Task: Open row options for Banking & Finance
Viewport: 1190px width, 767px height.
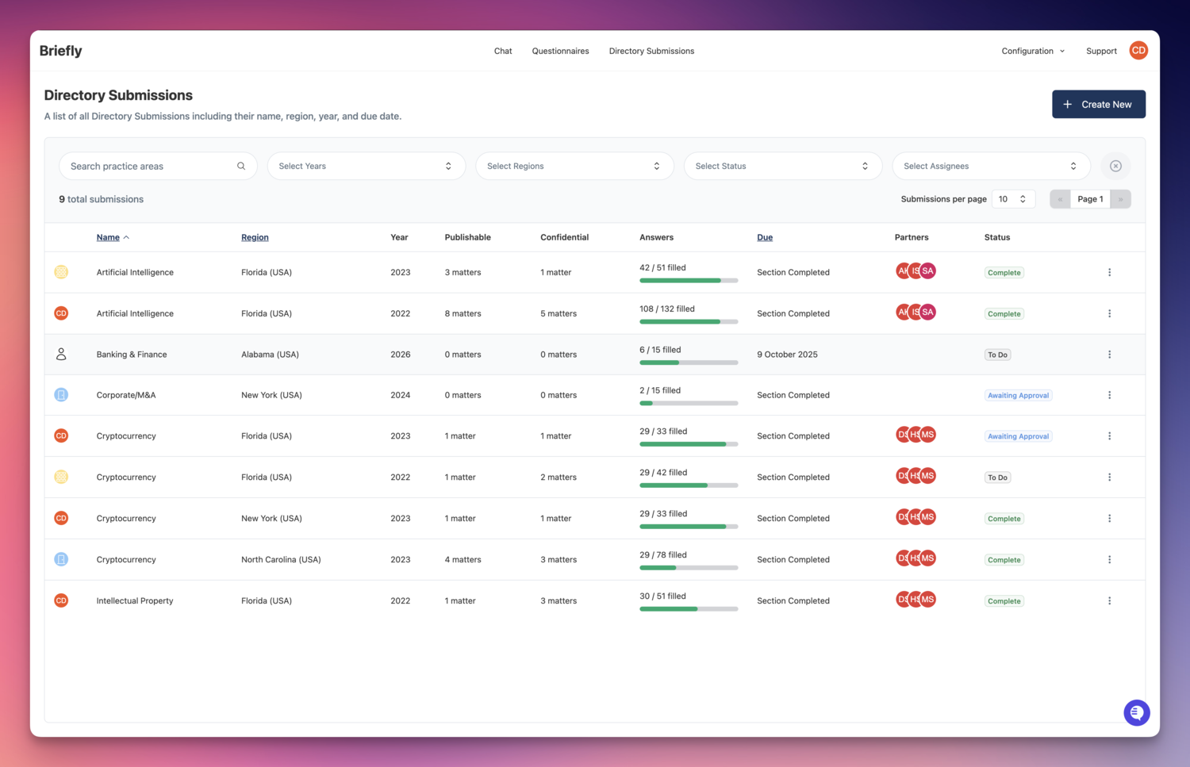Action: 1109,355
